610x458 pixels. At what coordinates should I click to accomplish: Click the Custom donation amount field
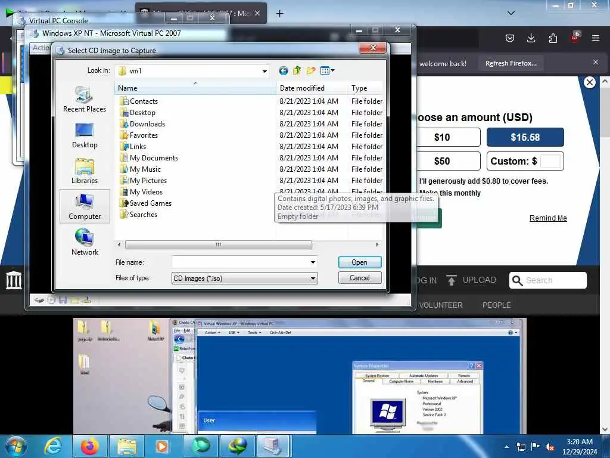coord(550,161)
